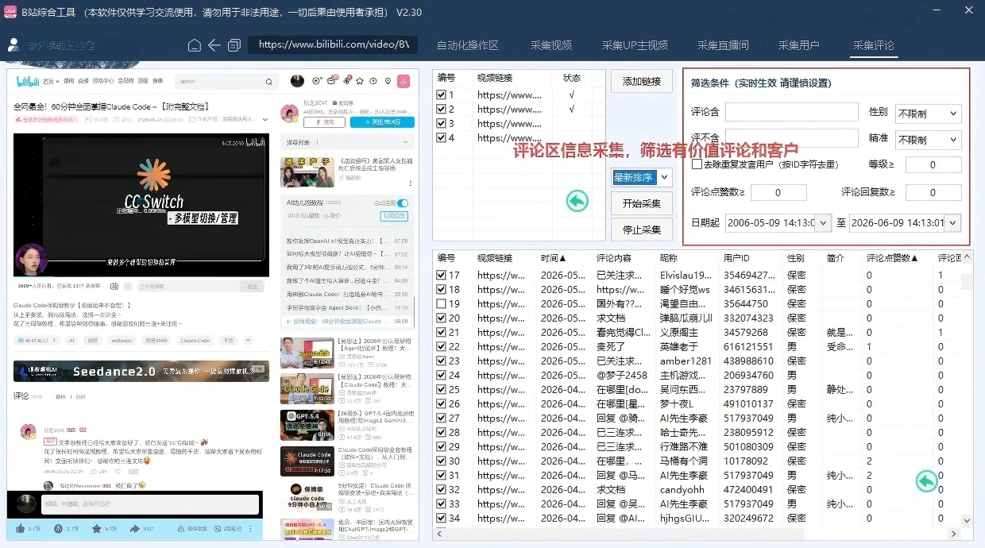985x548 pixels.
Task: Open the 最新排序 sort dropdown
Action: 642,178
